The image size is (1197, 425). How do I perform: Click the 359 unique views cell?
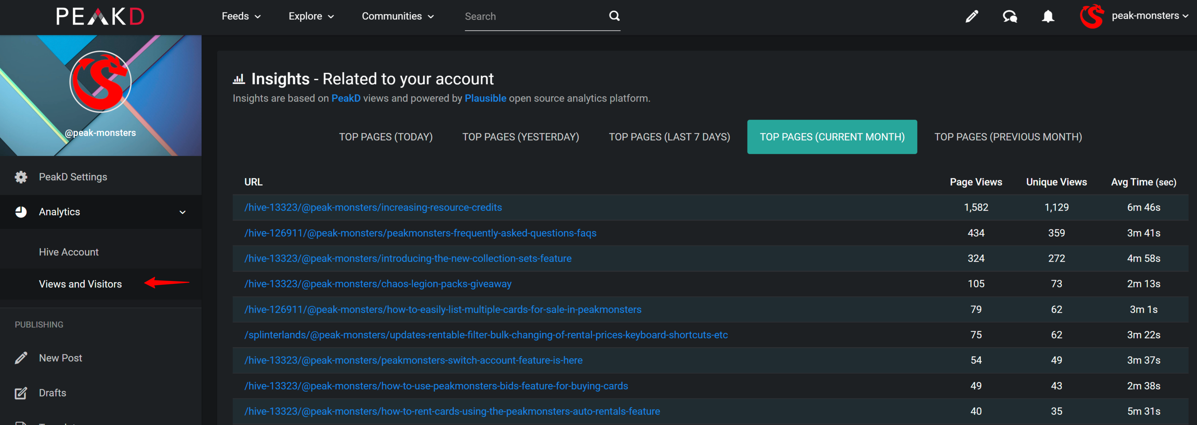pos(1056,233)
